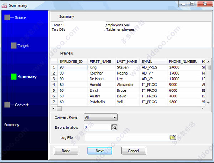This screenshot has height=163, width=214.
Task: Click the cell 'AD_PRES'
Action: click(153, 67)
